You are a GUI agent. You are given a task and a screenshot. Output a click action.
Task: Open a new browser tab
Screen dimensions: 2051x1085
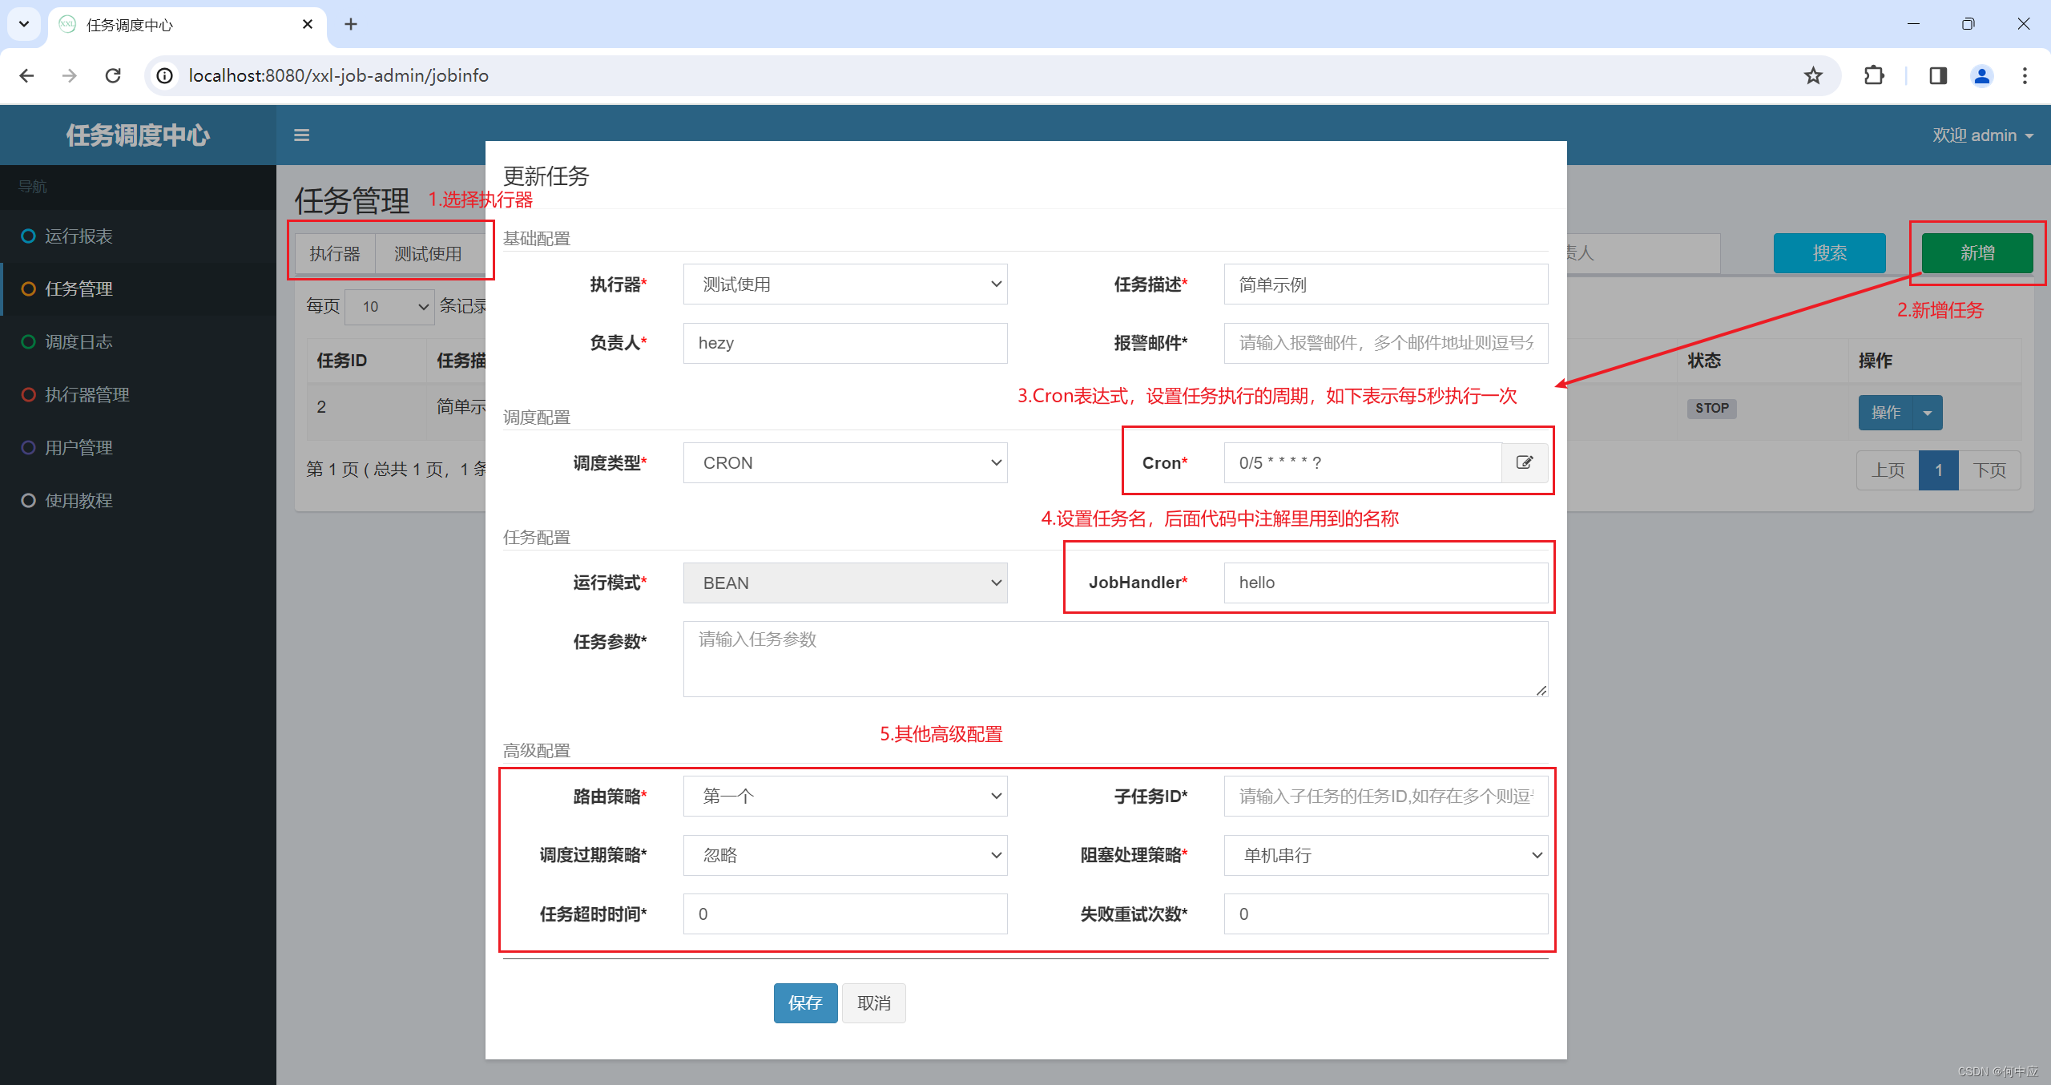click(351, 24)
